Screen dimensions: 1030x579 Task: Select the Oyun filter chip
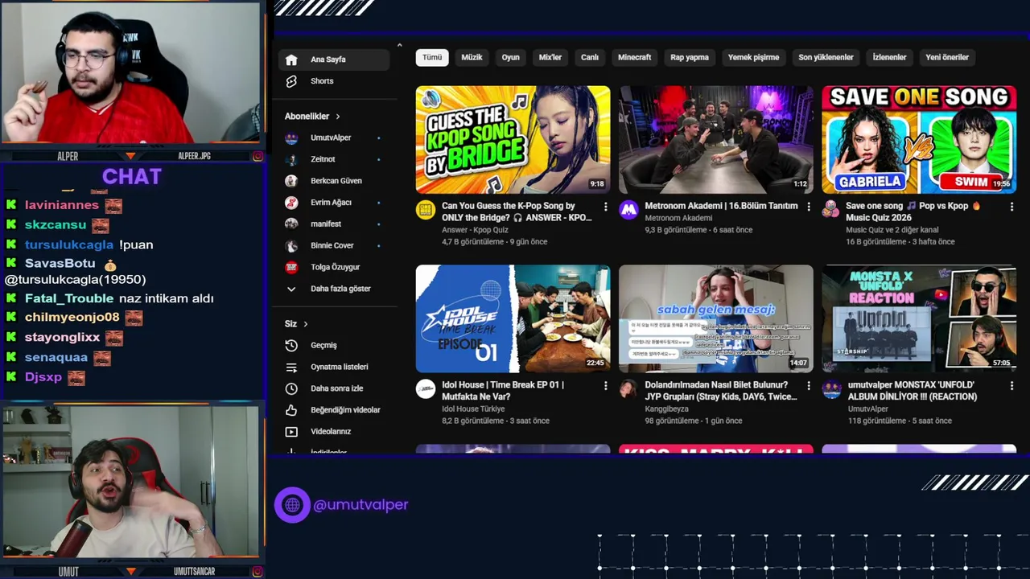click(511, 58)
